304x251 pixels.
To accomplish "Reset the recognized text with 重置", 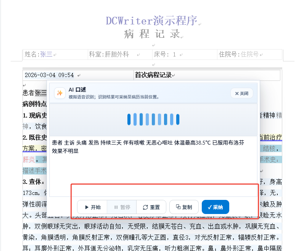I will pos(151,207).
